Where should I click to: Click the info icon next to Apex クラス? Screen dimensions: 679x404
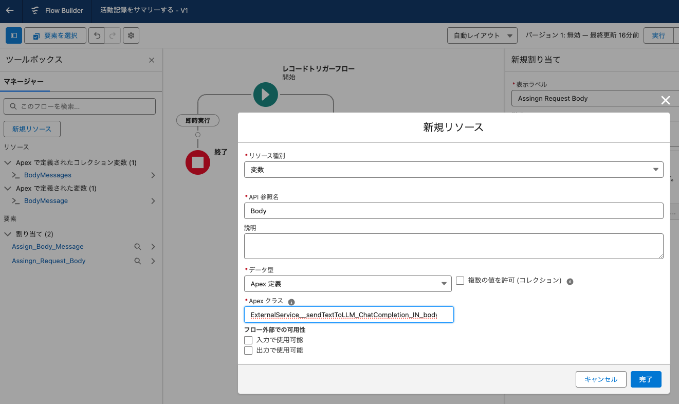click(291, 302)
